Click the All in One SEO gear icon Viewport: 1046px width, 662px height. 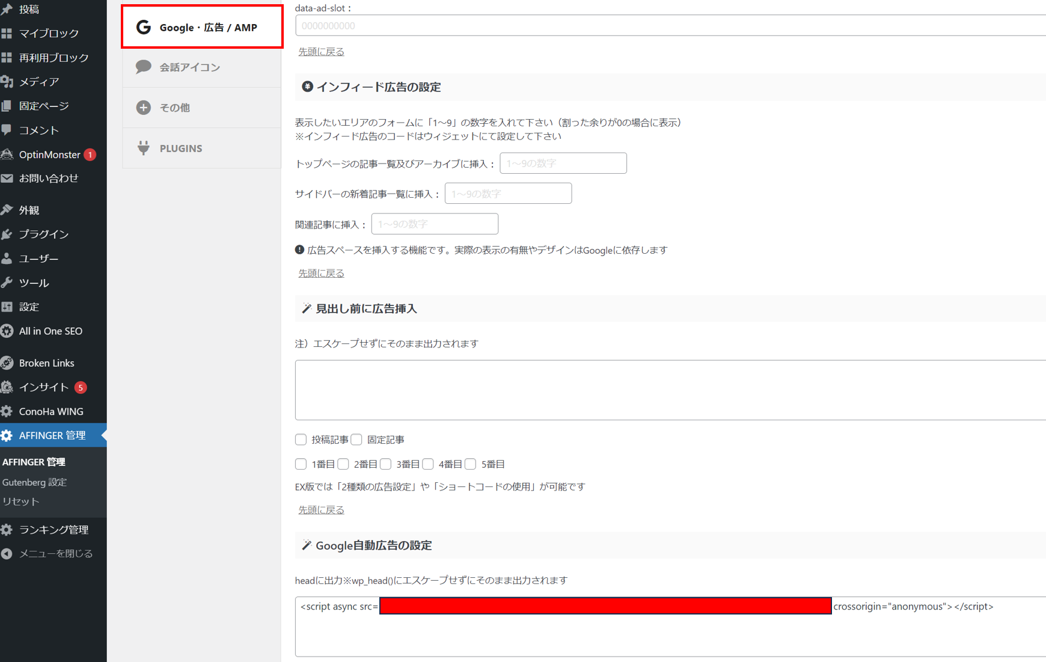tap(7, 331)
